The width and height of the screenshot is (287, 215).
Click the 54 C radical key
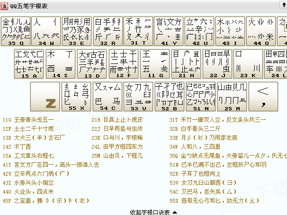point(108,97)
